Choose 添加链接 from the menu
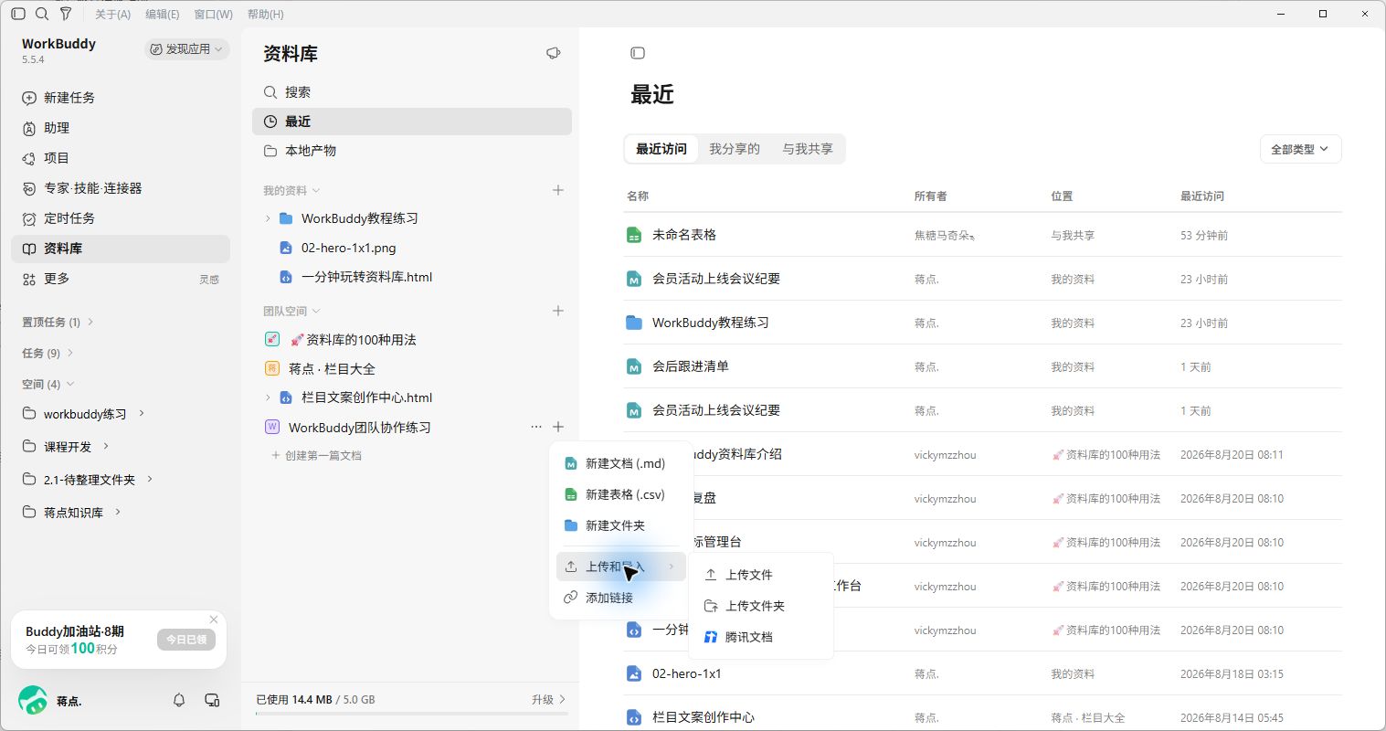This screenshot has height=731, width=1386. (621, 597)
